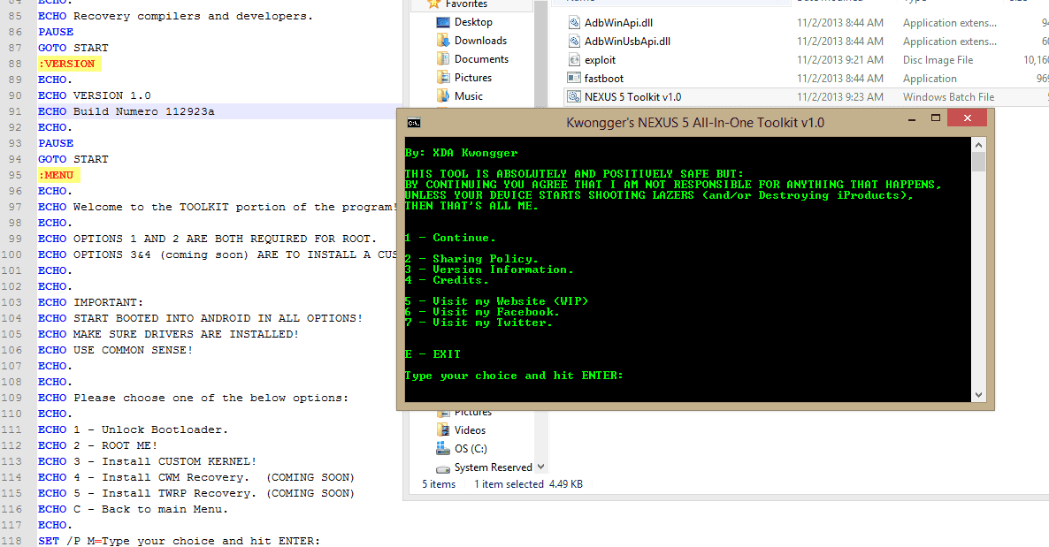The height and width of the screenshot is (547, 1049).
Task: Click line 91 'Build Numero 112923a' in editor
Action: point(126,111)
